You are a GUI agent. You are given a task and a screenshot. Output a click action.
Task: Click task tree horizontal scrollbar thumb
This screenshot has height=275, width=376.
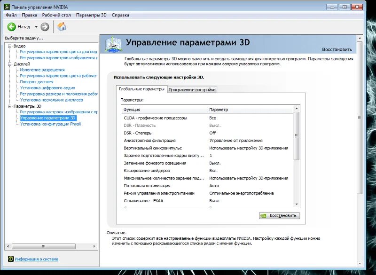tap(44, 246)
